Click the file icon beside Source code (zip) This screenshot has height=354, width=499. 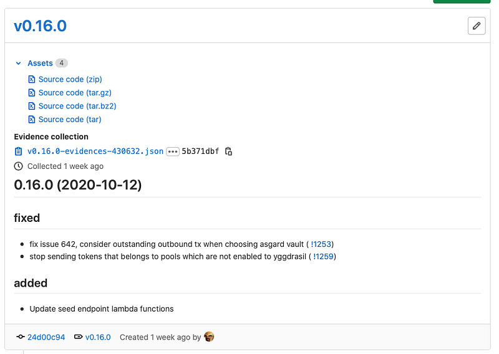point(32,79)
